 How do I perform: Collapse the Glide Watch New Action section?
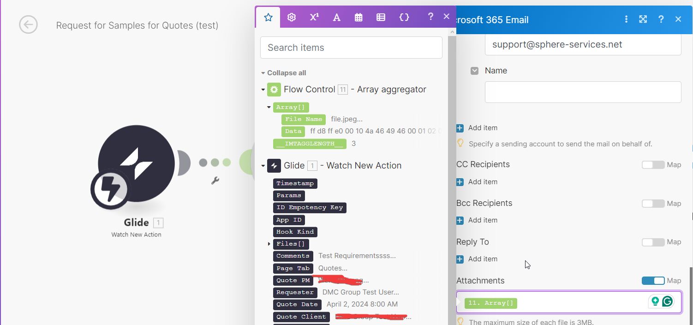click(x=263, y=166)
